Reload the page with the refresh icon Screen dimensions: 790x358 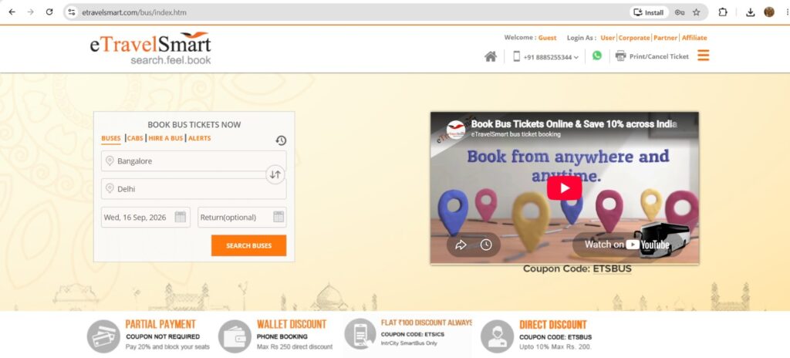tap(49, 12)
